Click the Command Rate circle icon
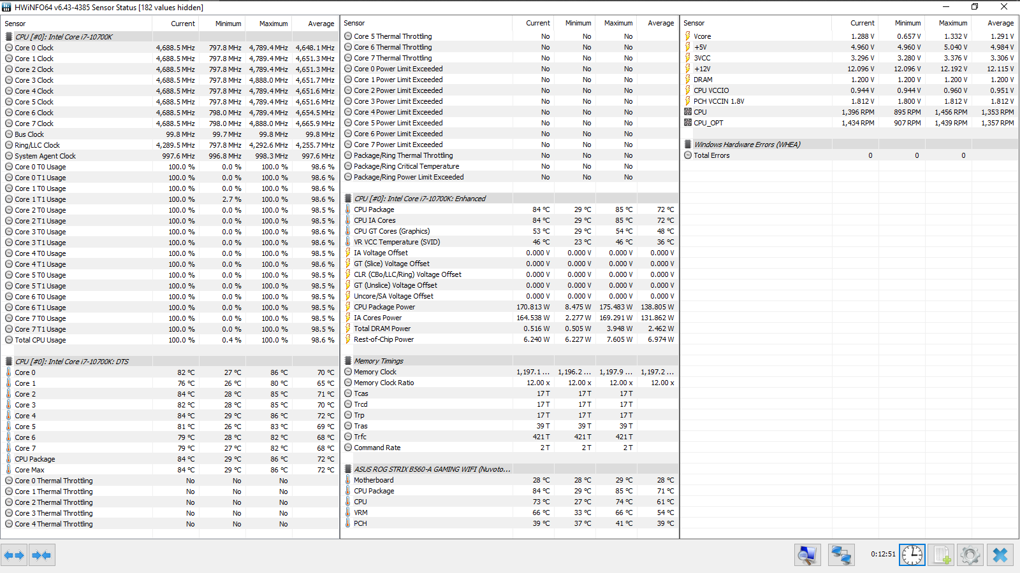Screen dimensions: 1020x573 [348, 448]
